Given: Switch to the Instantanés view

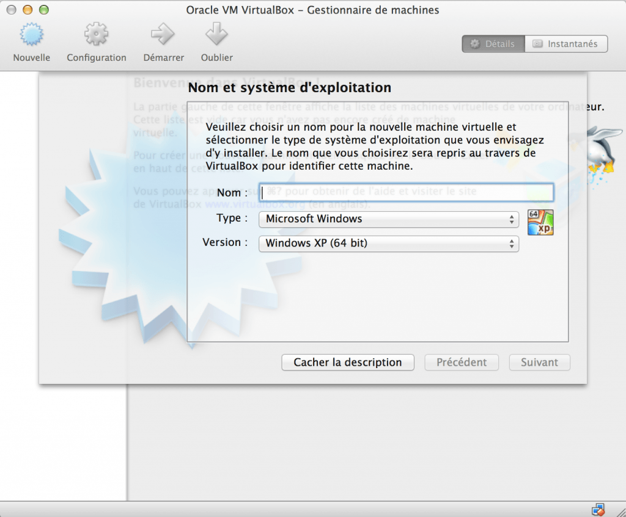Looking at the screenshot, I should (x=565, y=43).
